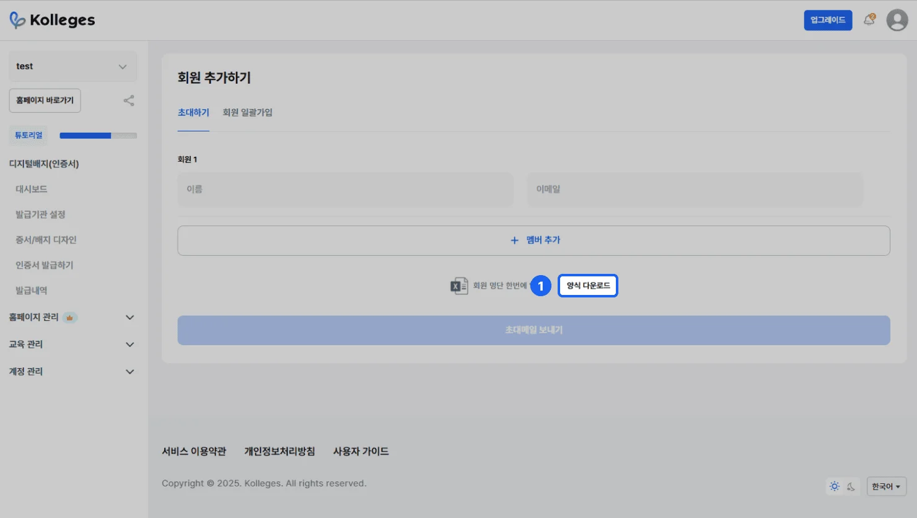
Task: Click the 업그레이드 button
Action: point(828,20)
